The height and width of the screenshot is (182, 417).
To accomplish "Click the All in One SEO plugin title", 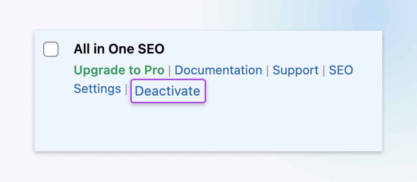I will 119,49.
